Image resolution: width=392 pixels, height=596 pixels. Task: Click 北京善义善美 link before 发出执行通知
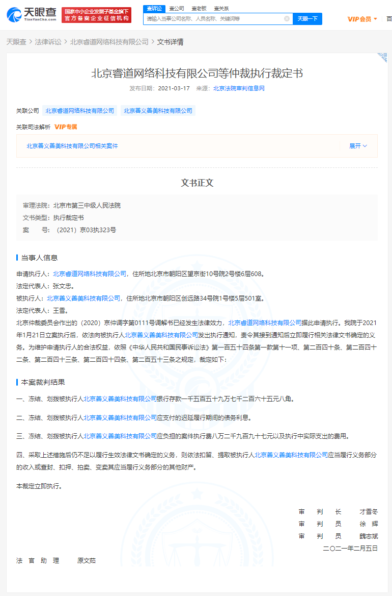point(161,335)
